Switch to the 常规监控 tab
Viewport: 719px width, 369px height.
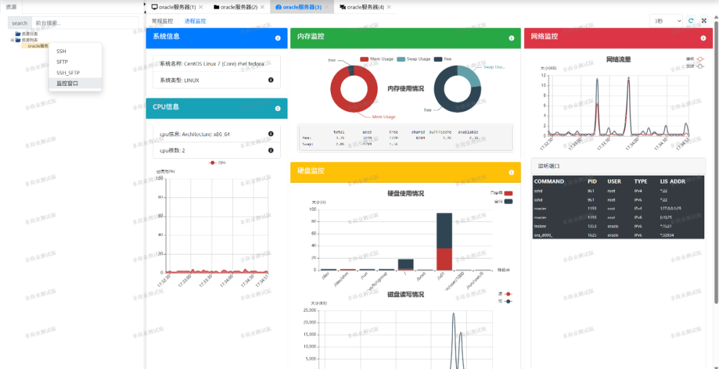[x=162, y=21]
